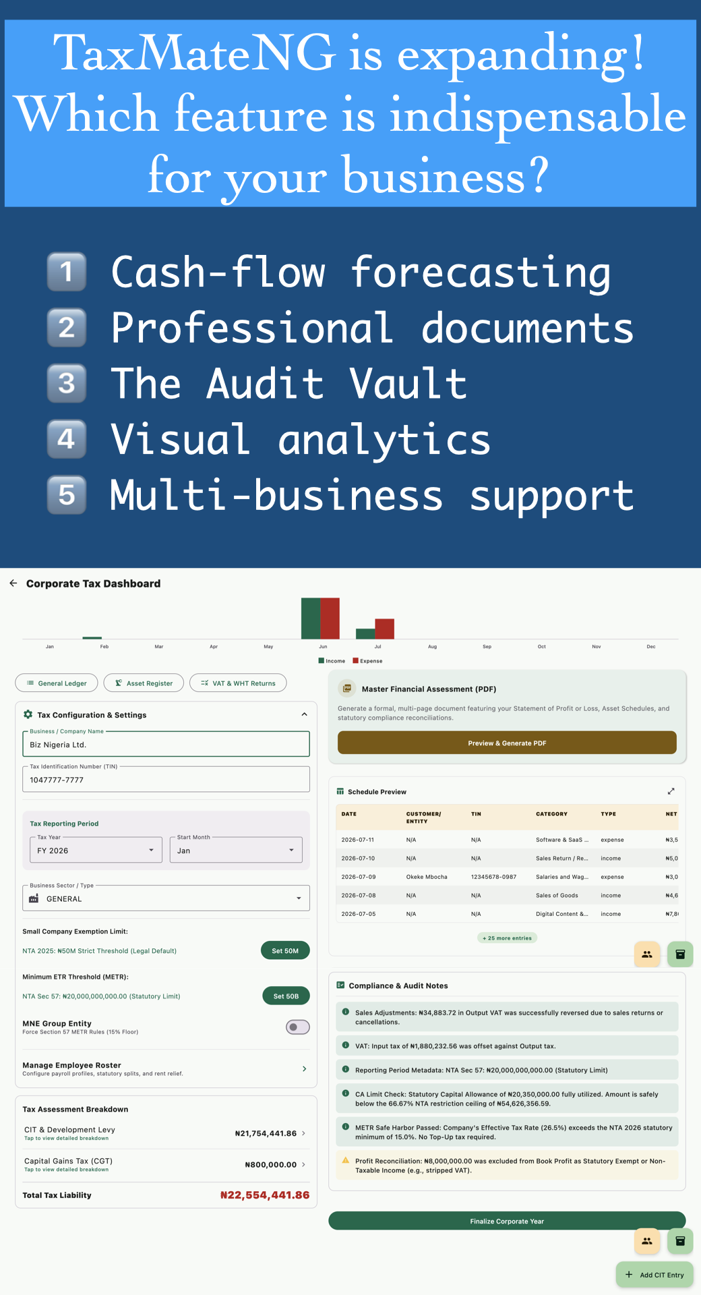Open the General Ledger

(x=57, y=683)
